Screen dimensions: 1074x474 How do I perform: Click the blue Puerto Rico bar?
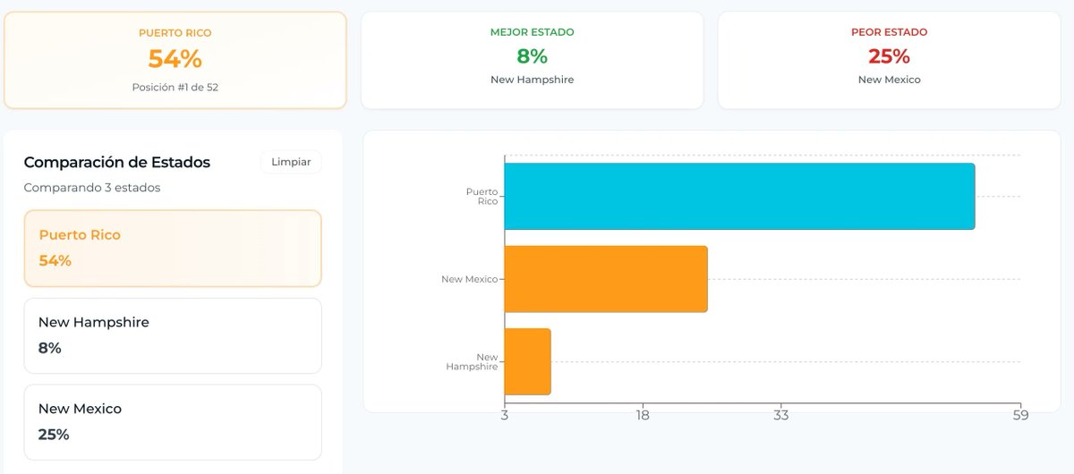739,196
